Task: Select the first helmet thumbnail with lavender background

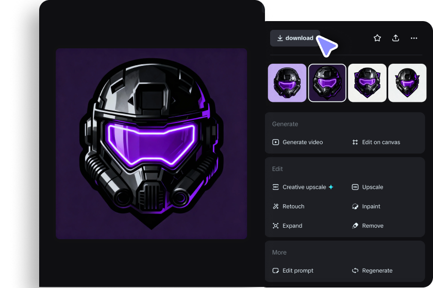Action: click(287, 83)
